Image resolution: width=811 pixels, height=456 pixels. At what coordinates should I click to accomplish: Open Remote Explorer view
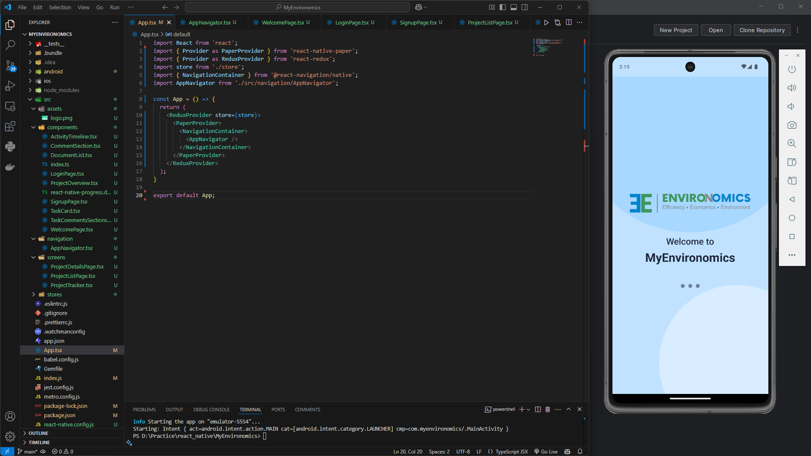coord(10,106)
